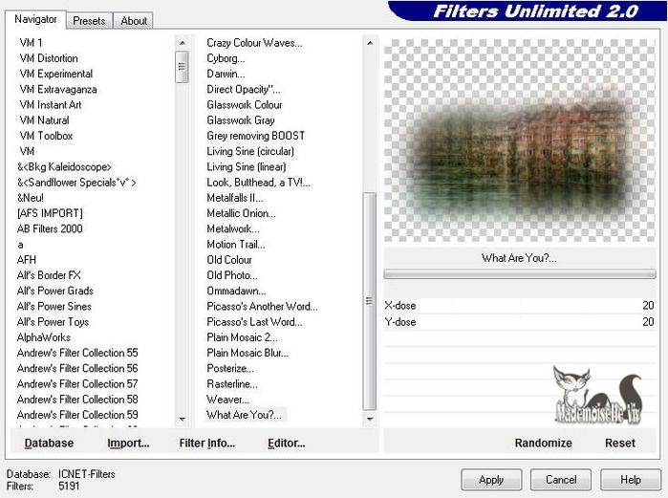
Task: Reset the filter parameters
Action: (x=620, y=444)
